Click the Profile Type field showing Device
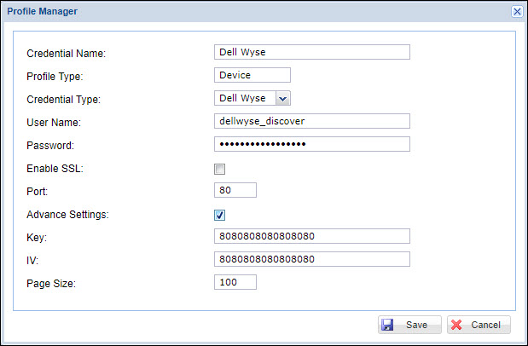This screenshot has width=528, height=346. 252,75
